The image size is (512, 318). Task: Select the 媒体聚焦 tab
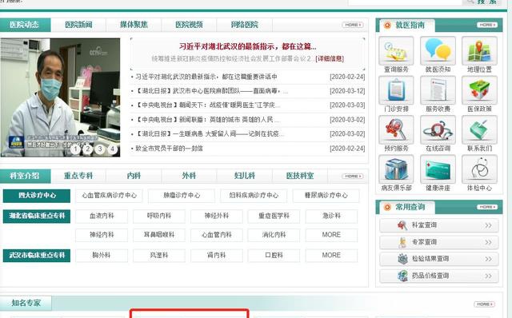(134, 25)
